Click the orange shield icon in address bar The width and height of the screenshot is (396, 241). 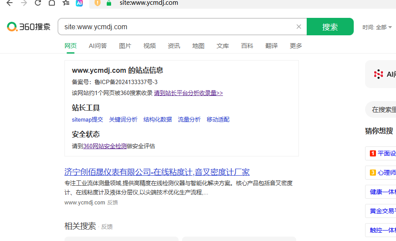pos(98,3)
